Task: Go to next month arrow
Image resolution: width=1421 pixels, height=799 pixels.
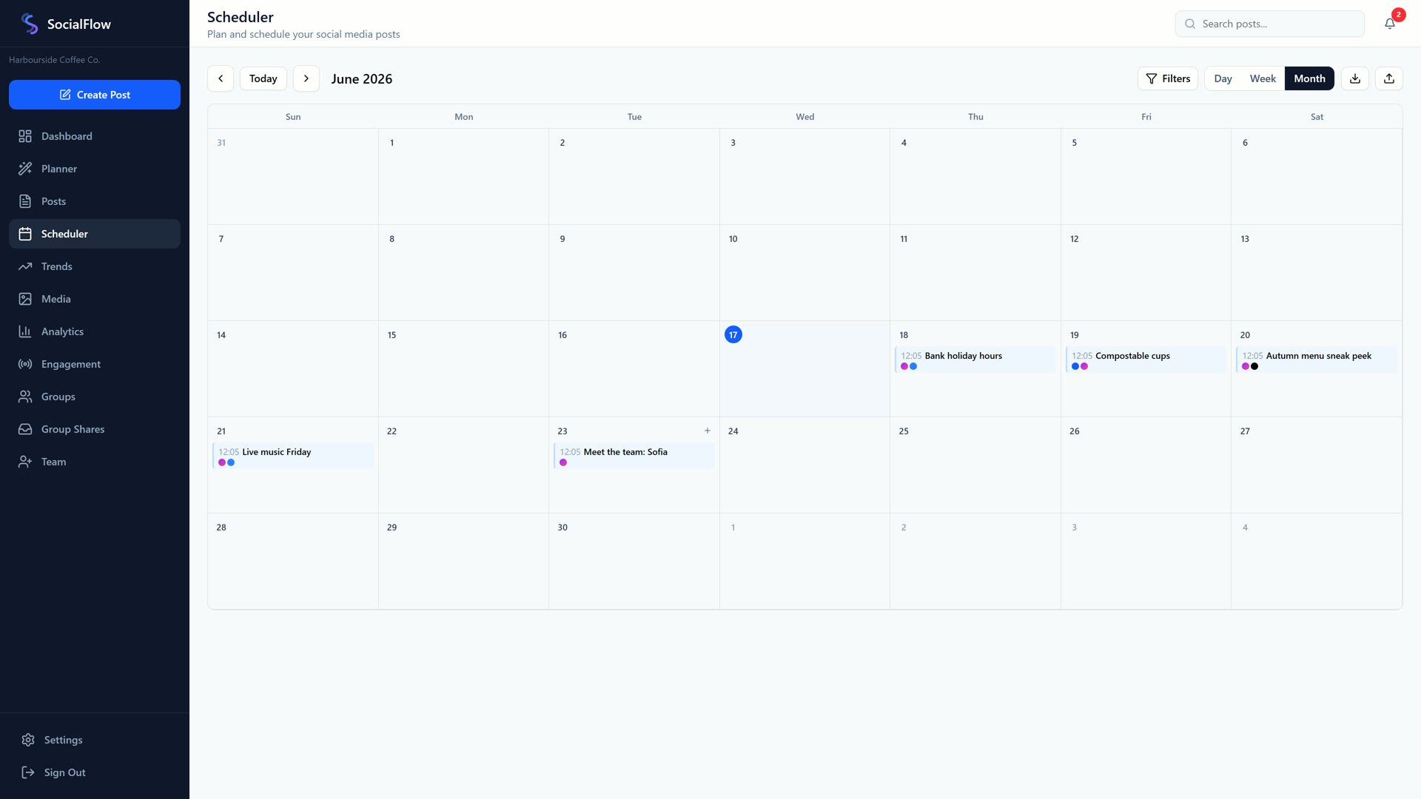Action: click(306, 78)
